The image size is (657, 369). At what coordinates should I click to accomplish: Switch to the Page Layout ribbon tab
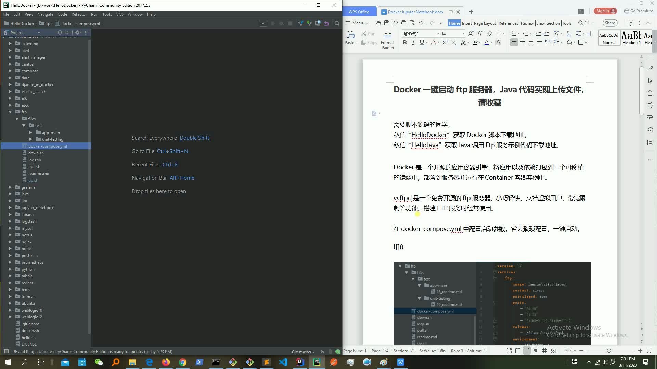(485, 23)
